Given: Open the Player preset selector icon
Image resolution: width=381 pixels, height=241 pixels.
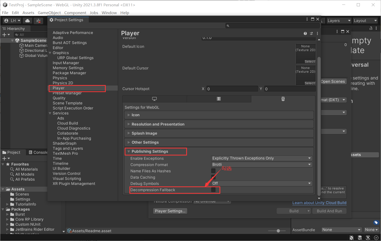Looking at the screenshot, I should point(311,33).
